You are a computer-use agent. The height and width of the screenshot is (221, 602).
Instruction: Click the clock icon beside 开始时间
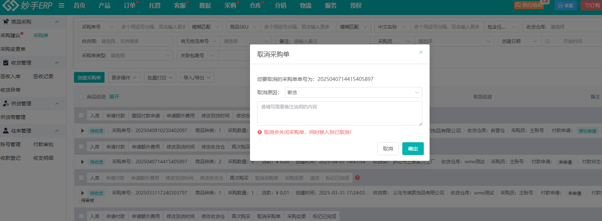pyautogui.click(x=547, y=41)
